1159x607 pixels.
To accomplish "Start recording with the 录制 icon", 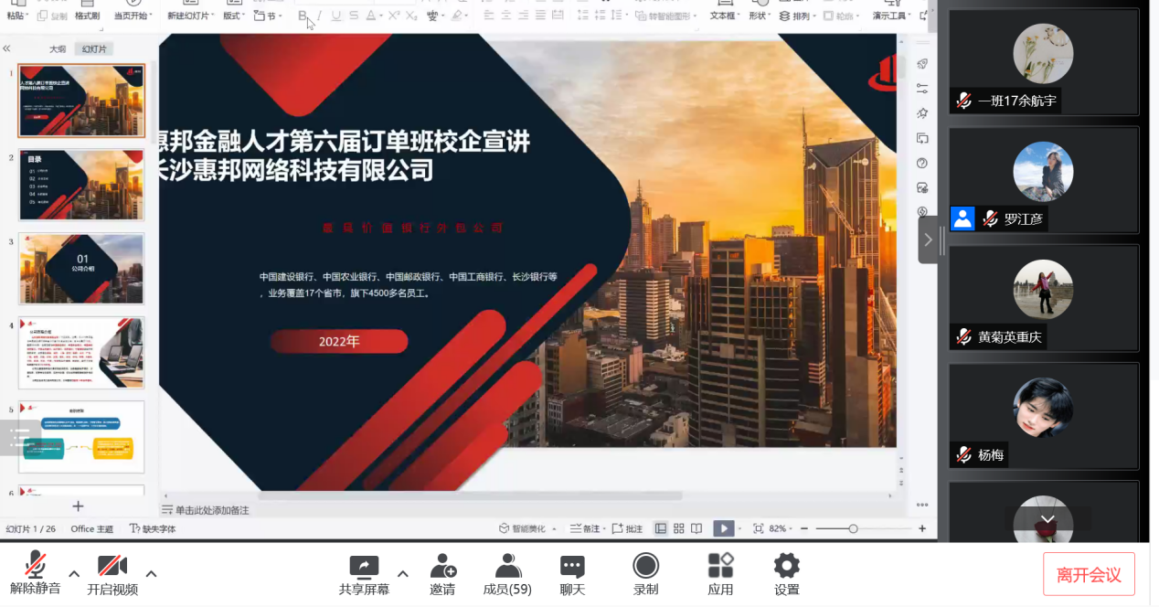I will coord(645,567).
